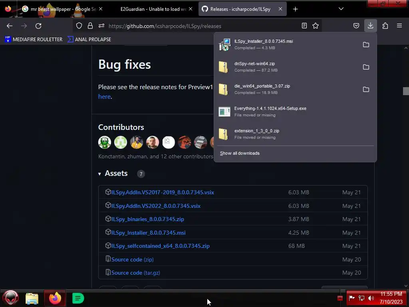
Task: Switch to E2Guardian tab
Action: [x=153, y=9]
